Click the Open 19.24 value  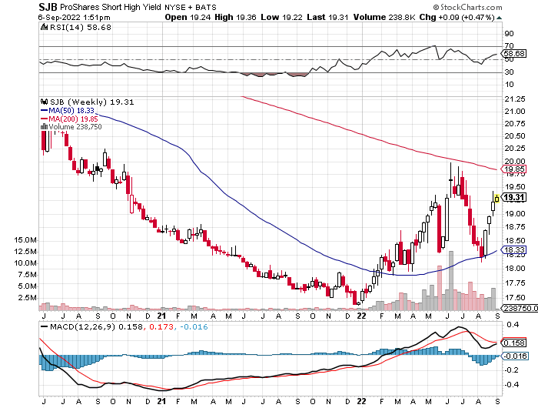point(188,17)
